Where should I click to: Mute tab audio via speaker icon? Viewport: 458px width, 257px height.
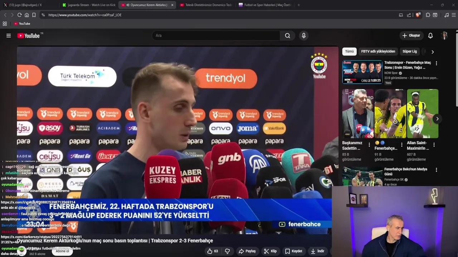pyautogui.click(x=128, y=5)
